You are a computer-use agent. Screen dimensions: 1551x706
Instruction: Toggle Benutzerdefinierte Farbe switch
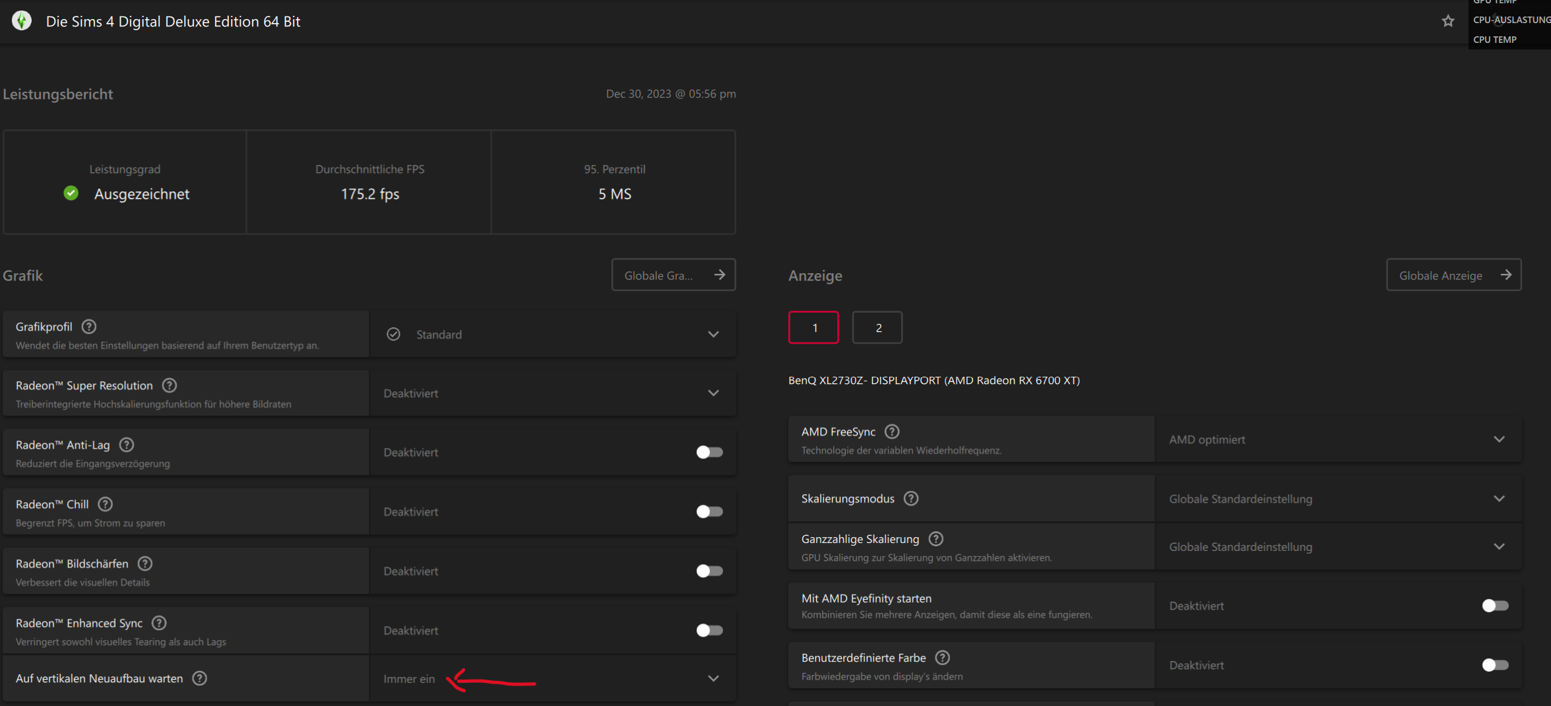tap(1496, 665)
